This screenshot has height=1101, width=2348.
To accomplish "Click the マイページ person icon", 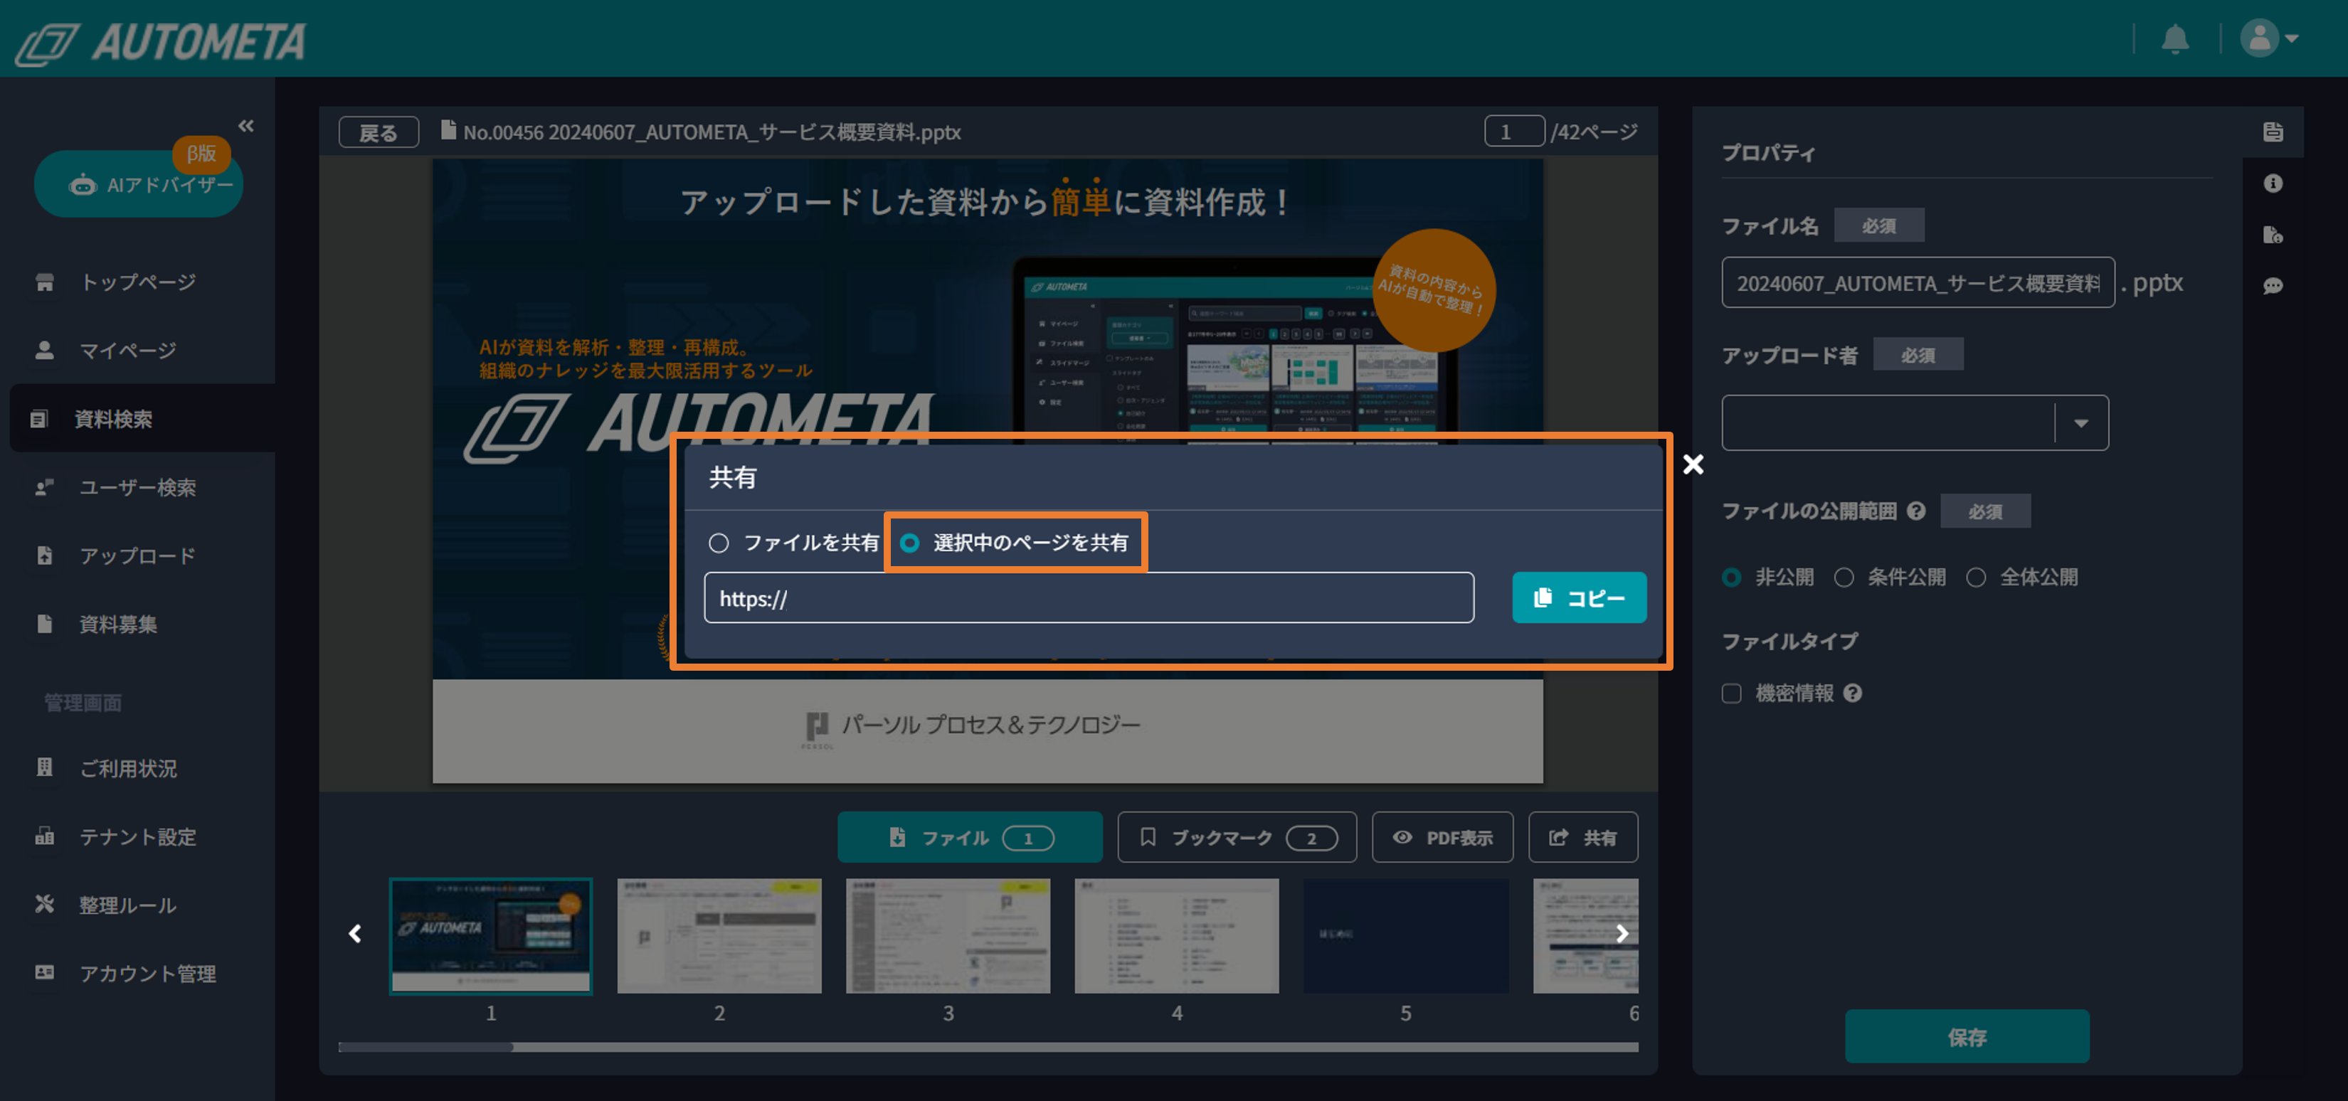I will (45, 350).
